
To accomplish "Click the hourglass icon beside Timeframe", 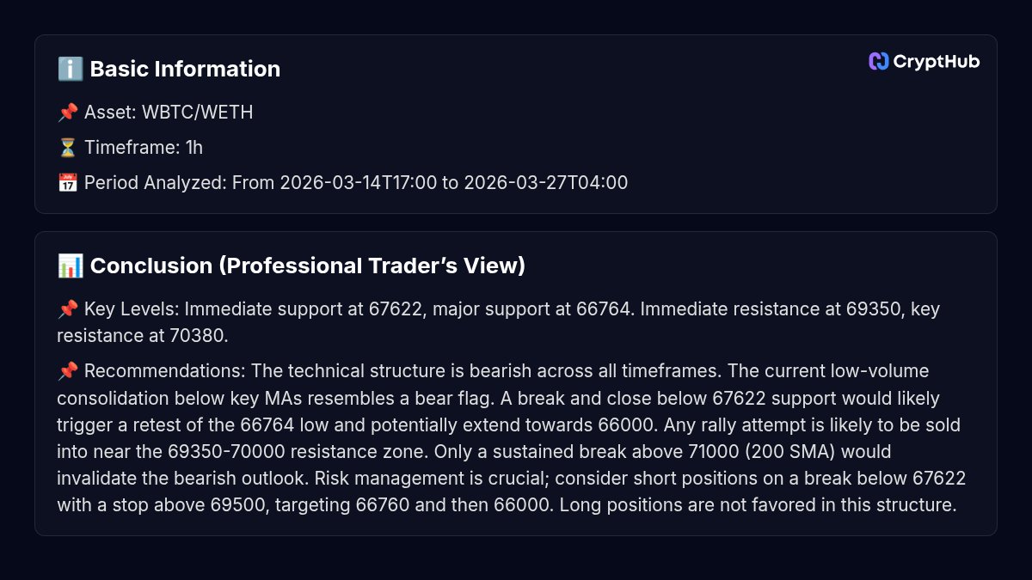I will (68, 147).
